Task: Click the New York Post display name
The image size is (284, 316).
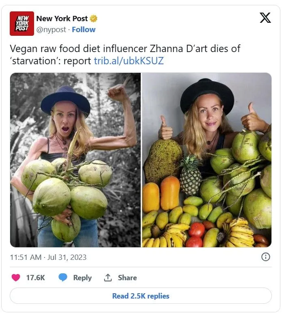Action: 62,19
